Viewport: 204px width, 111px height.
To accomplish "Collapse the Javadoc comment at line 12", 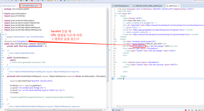I will click(x=3, y=34).
